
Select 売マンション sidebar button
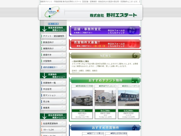click(x=53, y=95)
